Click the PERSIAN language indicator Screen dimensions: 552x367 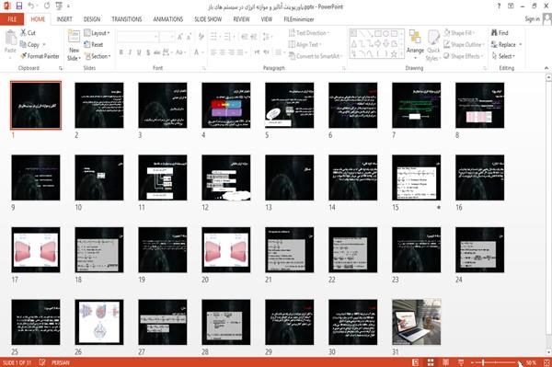(60, 362)
